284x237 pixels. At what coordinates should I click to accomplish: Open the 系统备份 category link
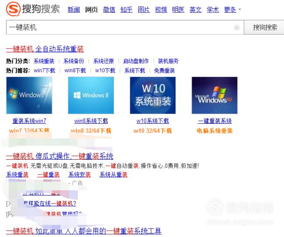pyautogui.click(x=74, y=61)
